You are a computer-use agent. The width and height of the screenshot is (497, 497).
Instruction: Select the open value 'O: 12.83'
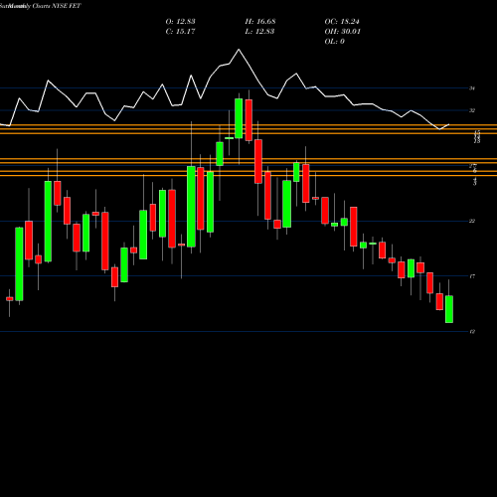click(180, 22)
